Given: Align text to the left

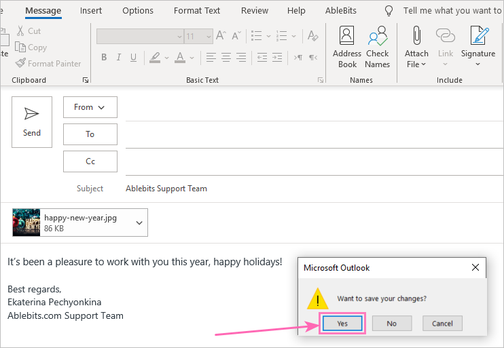Looking at the screenshot, I should click(211, 58).
